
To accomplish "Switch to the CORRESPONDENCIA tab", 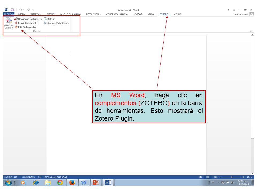I will pyautogui.click(x=117, y=14).
